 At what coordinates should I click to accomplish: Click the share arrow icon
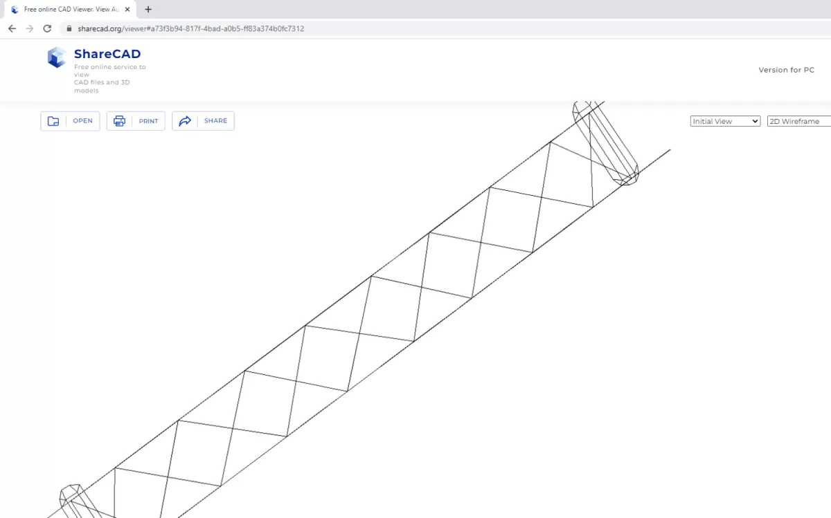click(185, 121)
